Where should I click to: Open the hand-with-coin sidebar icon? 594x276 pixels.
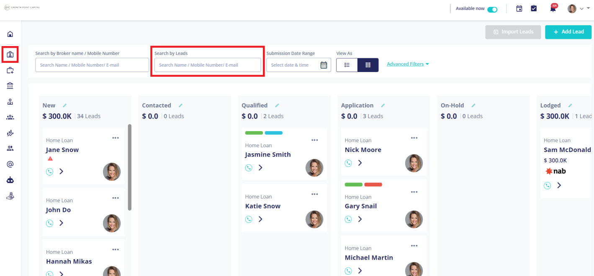tap(10, 196)
